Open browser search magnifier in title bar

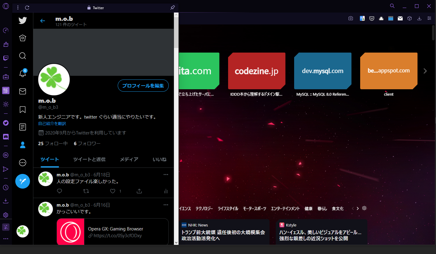392,6
